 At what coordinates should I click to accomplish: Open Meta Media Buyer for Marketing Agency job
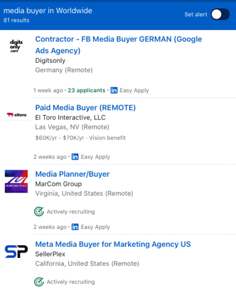click(x=113, y=244)
